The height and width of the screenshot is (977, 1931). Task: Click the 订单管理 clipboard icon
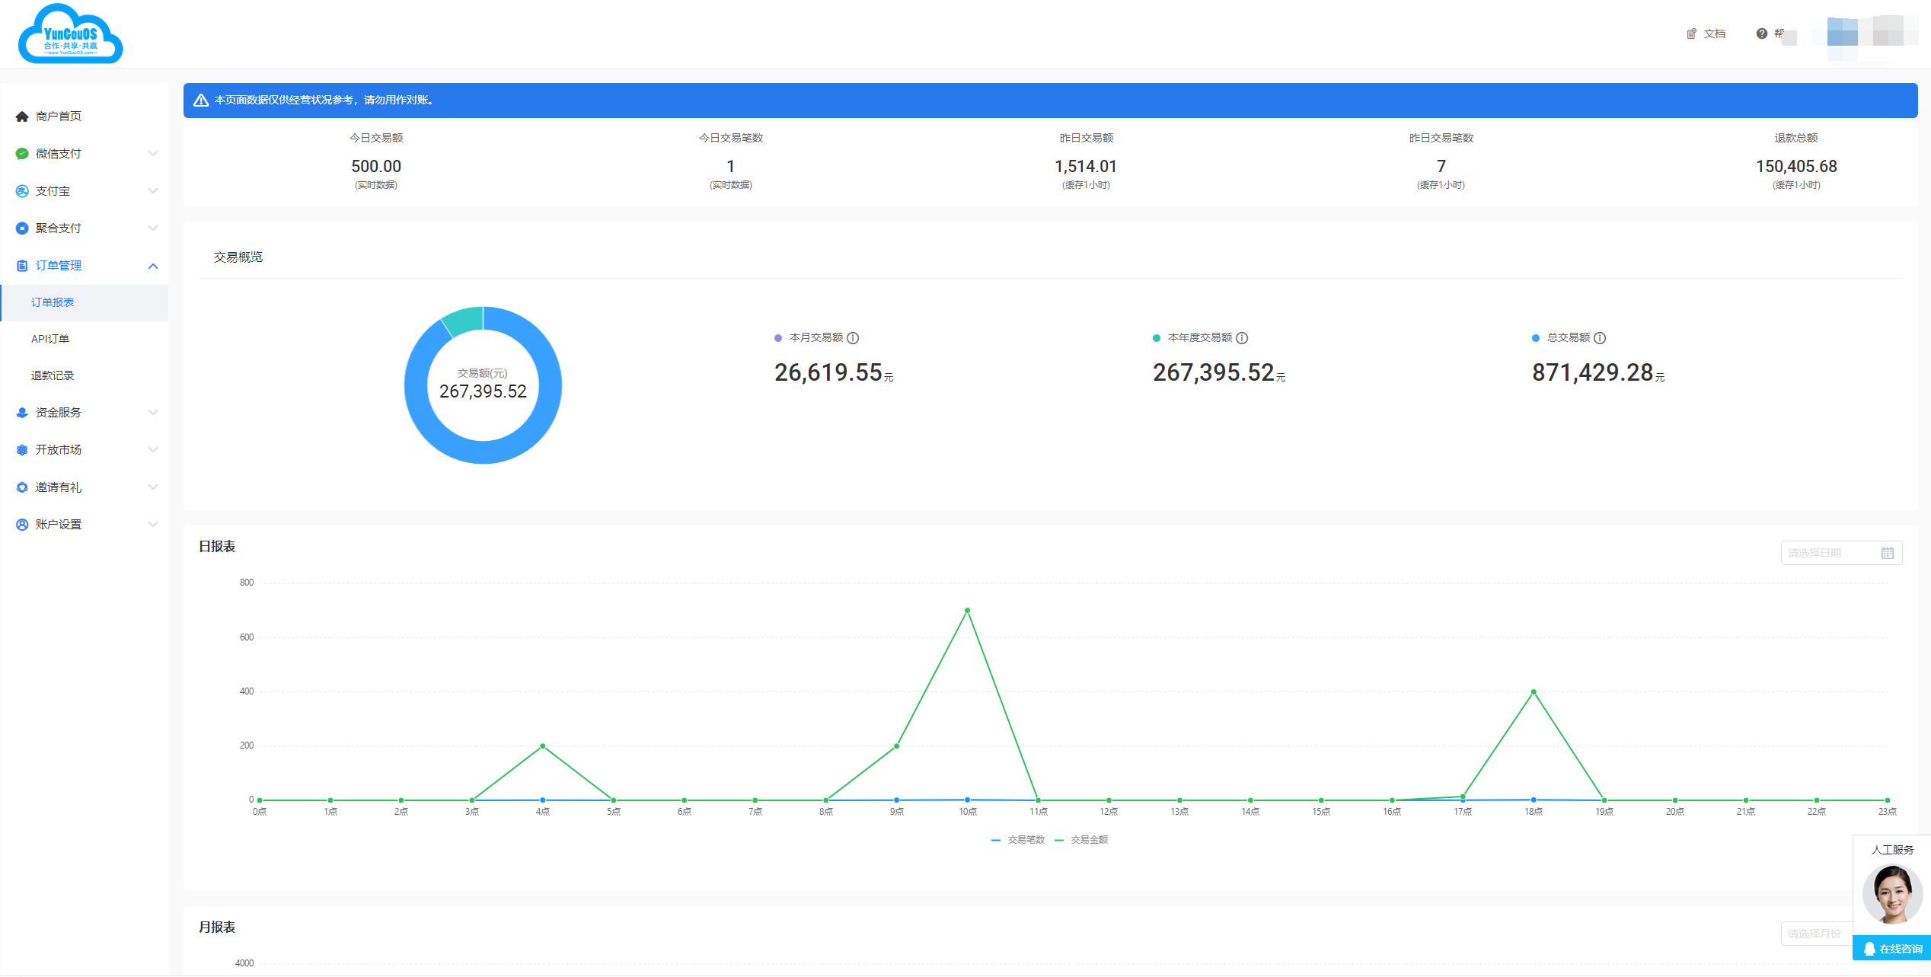coord(22,266)
